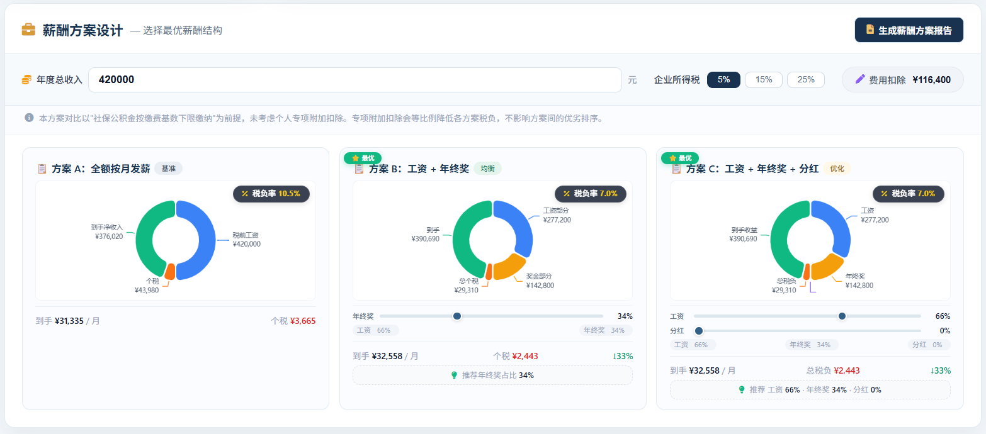
Task: Click the orange 个税 segment in 方案 A donut
Action: 169,271
